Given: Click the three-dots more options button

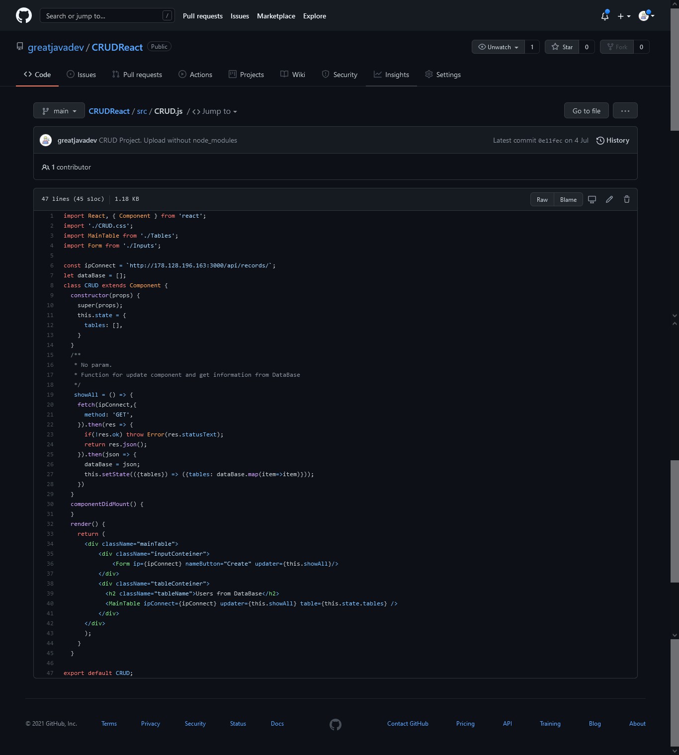Looking at the screenshot, I should point(625,111).
